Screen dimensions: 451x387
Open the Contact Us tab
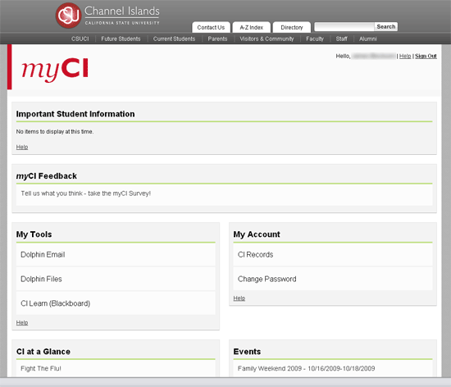(x=211, y=27)
